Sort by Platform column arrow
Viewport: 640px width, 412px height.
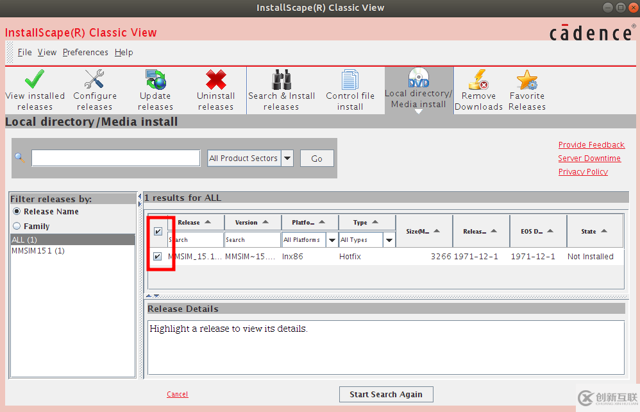click(x=322, y=222)
